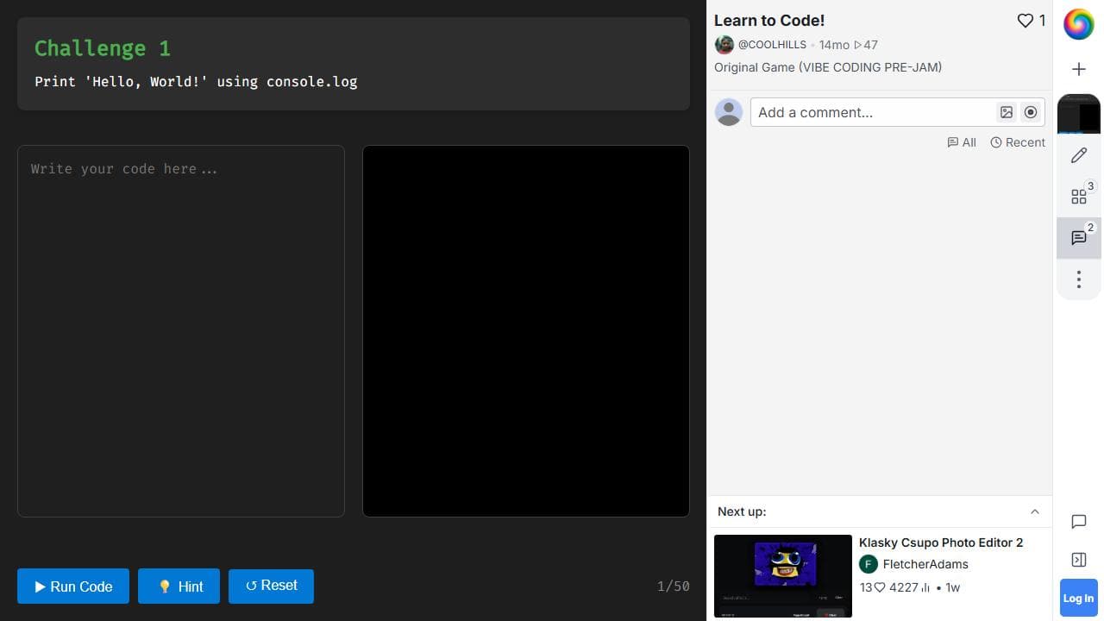Image resolution: width=1104 pixels, height=621 pixels.
Task: Click the FletcherAdams green avatar
Action: point(869,564)
